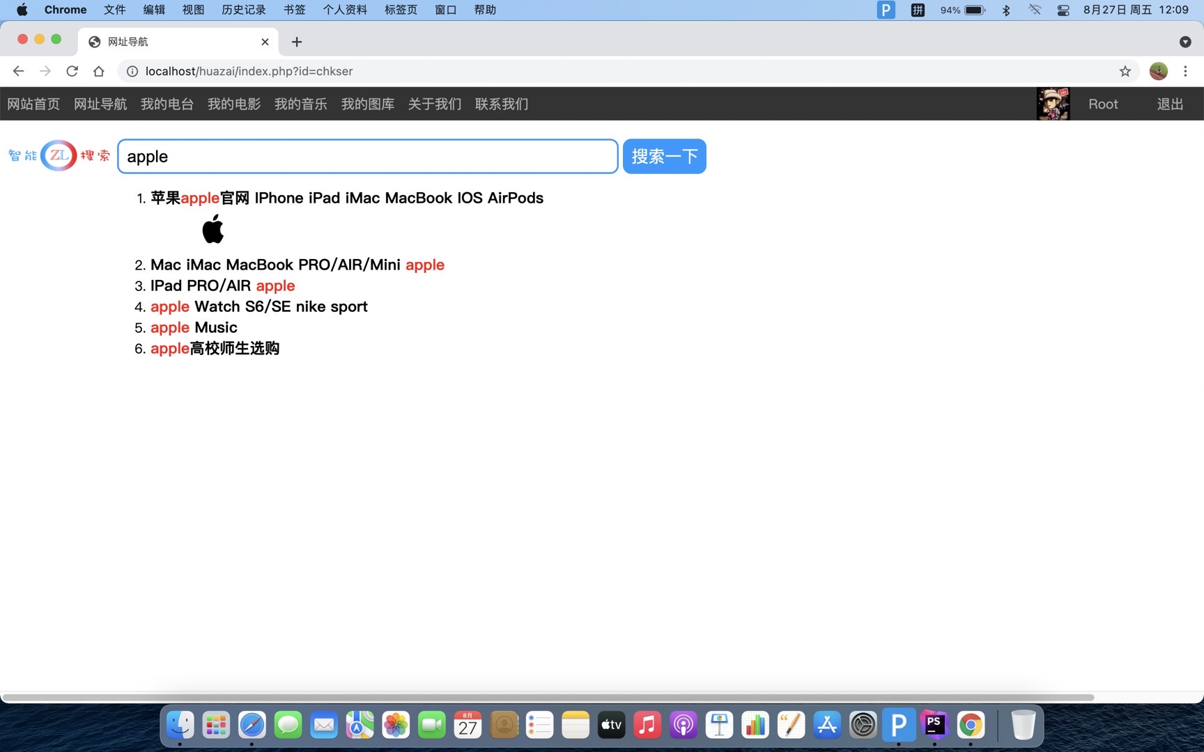
Task: Click the Root user avatar picture
Action: click(x=1053, y=104)
